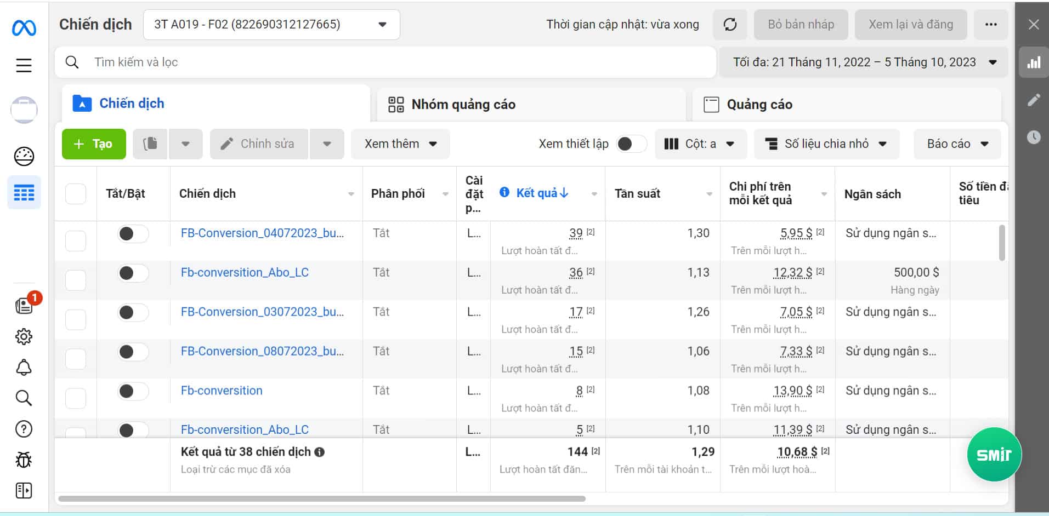Screen dimensions: 1049x516
Task: Click the info icon beside Kết quả
Action: pos(504,192)
